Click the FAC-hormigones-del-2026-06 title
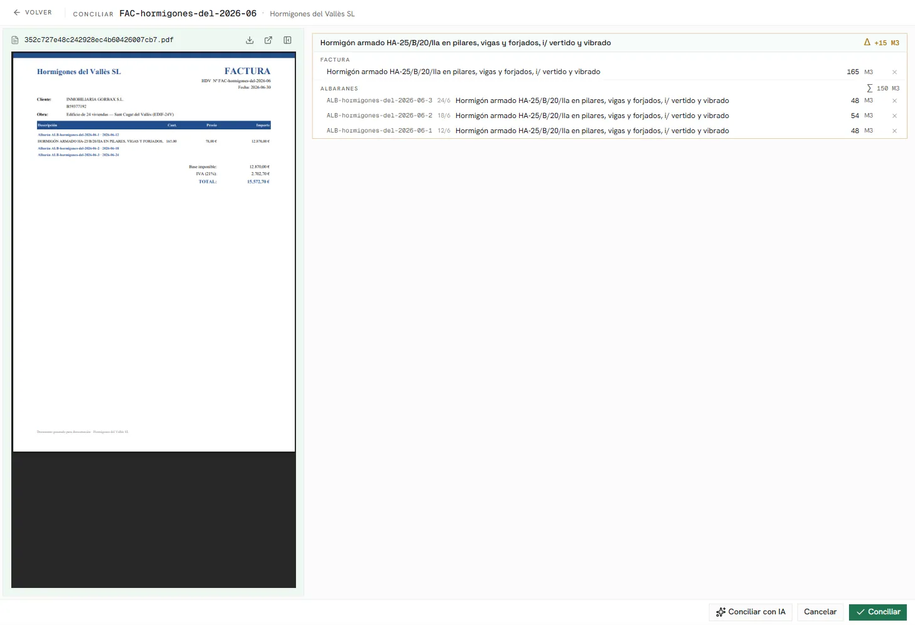 188,13
